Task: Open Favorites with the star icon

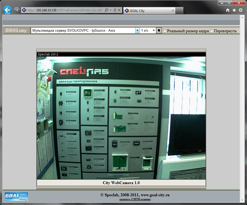Action: pos(234,10)
